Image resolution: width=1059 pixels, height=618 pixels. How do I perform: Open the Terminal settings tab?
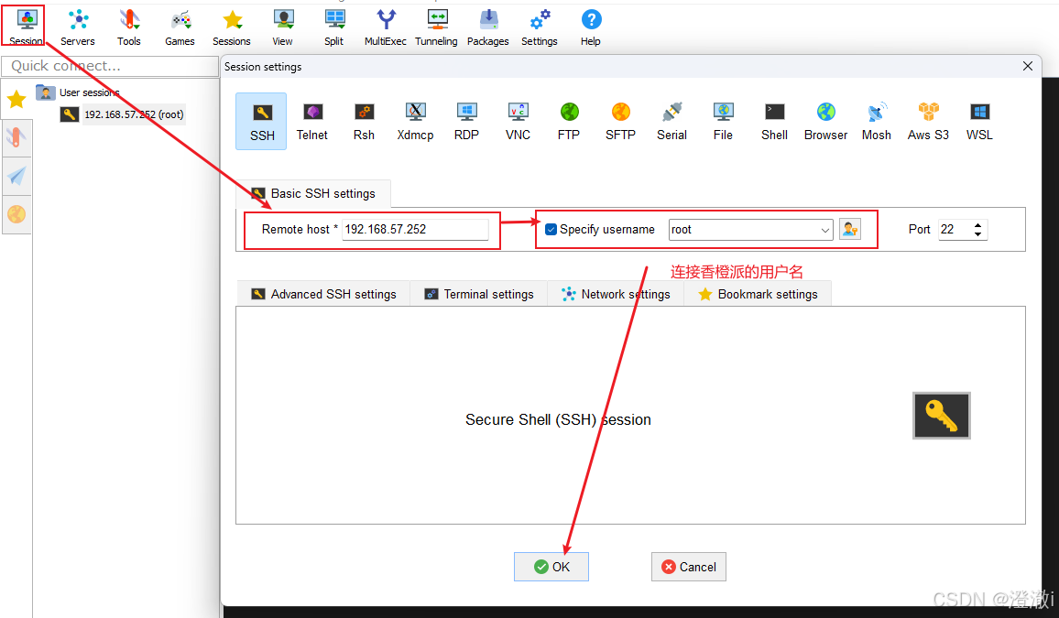coord(479,294)
